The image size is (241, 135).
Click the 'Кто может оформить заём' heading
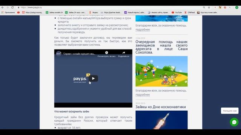click(72, 111)
